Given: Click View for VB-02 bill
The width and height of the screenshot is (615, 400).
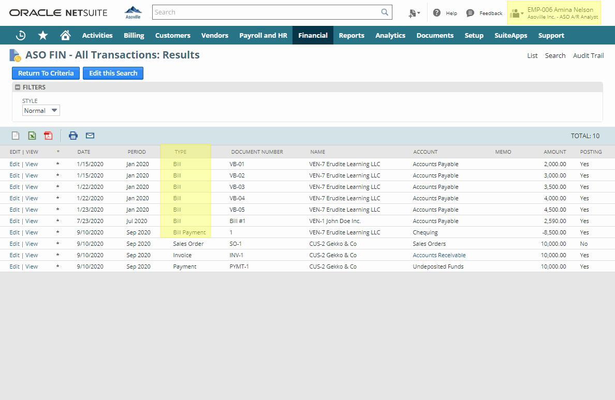Looking at the screenshot, I should coord(32,175).
